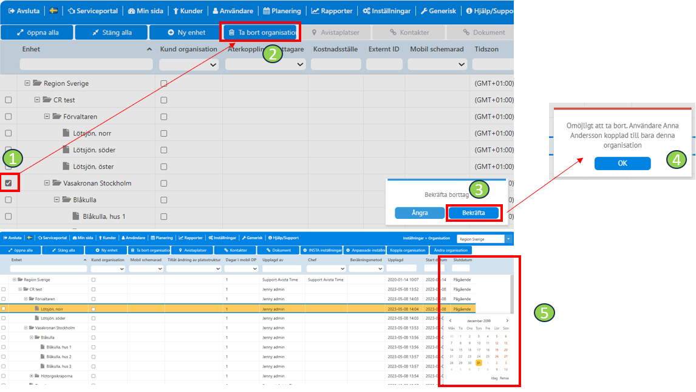Sort by Enhet using the upper column arrow
This screenshot has width=696, height=392.
(x=149, y=49)
